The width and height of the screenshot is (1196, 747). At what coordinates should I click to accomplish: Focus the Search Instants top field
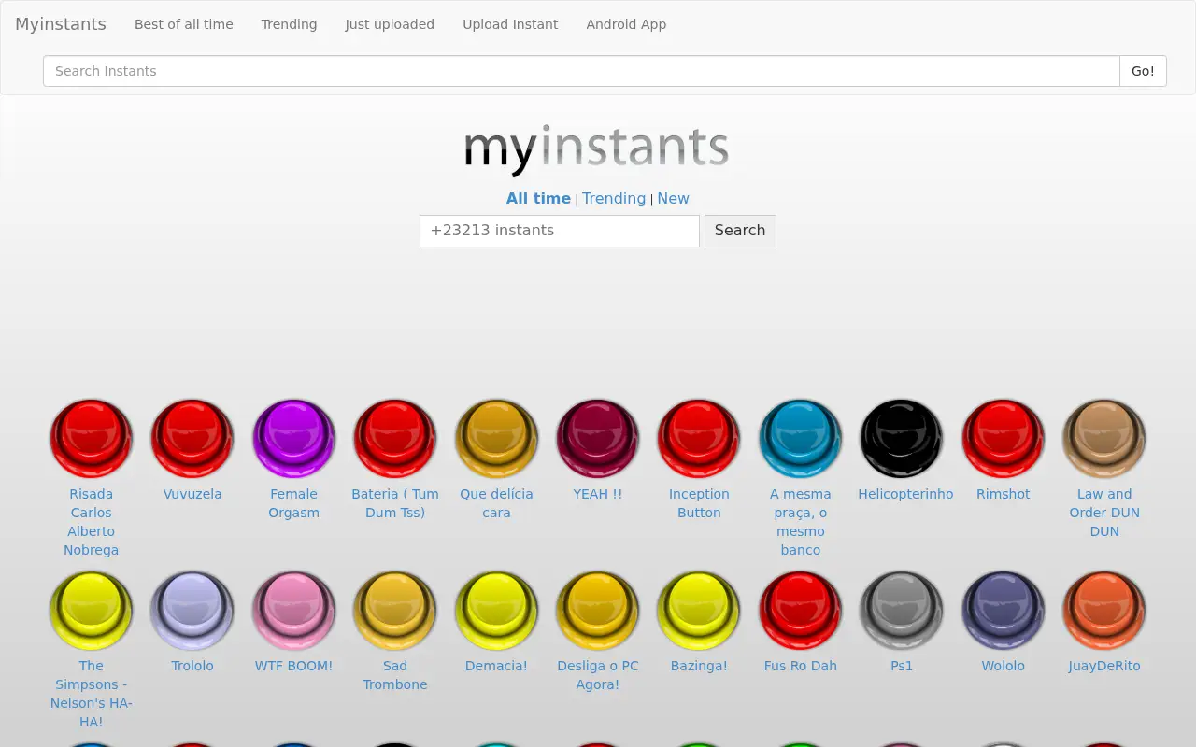click(x=581, y=71)
